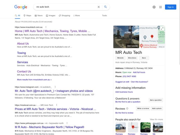Image resolution: width=180 pixels, height=135 pixels.
Task: Click Be the first to ask a question
Action: [x=128, y=102]
